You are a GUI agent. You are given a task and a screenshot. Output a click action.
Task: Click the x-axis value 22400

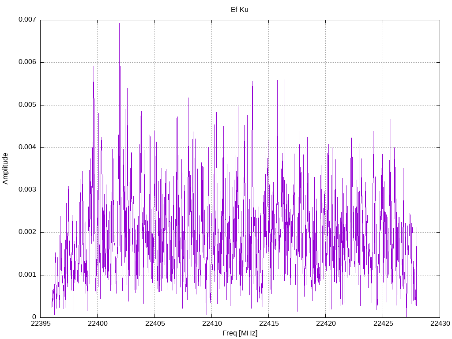tap(98, 324)
